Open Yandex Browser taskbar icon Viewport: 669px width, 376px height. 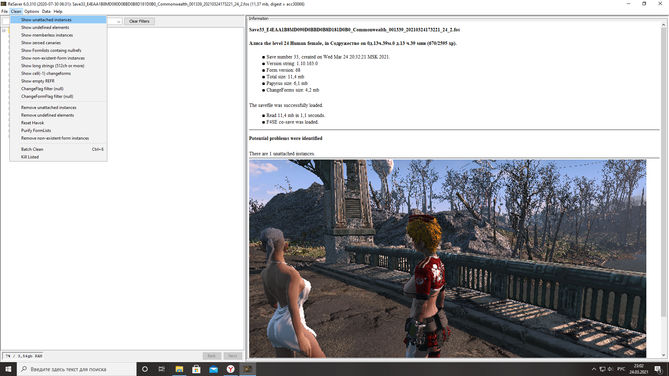230,369
